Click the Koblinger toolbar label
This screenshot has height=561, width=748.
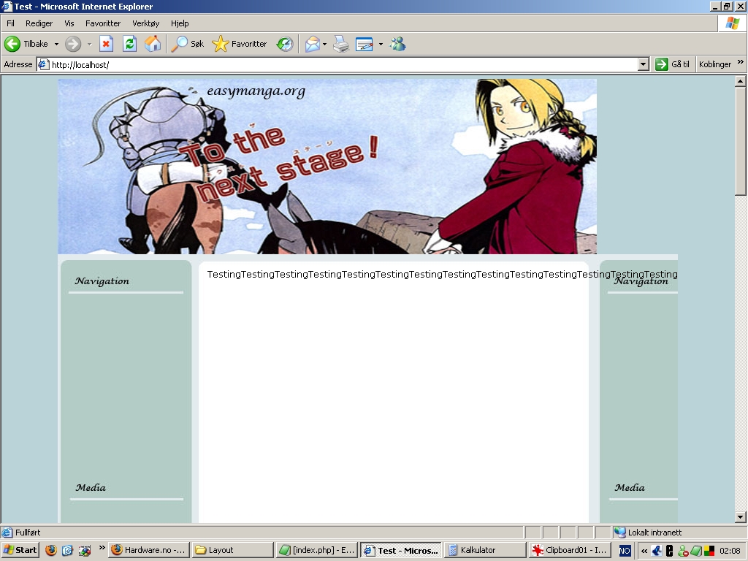[x=714, y=64]
